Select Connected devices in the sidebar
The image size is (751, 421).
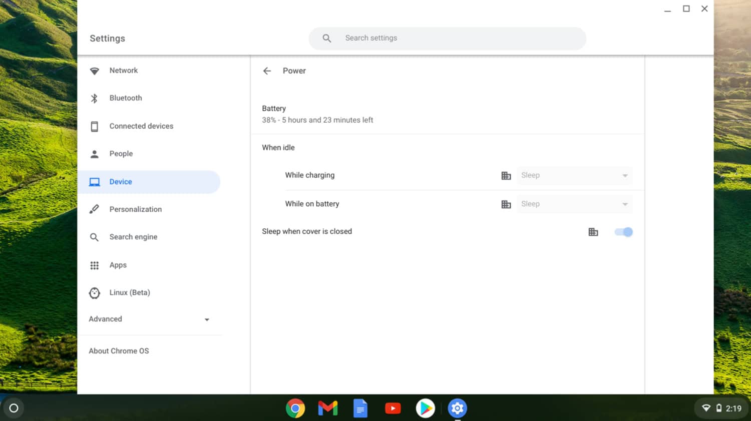(149, 126)
